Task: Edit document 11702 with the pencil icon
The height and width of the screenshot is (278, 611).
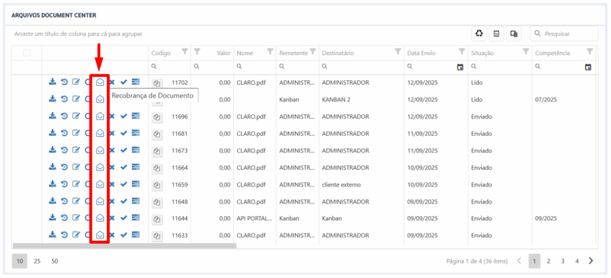Action: [76, 82]
